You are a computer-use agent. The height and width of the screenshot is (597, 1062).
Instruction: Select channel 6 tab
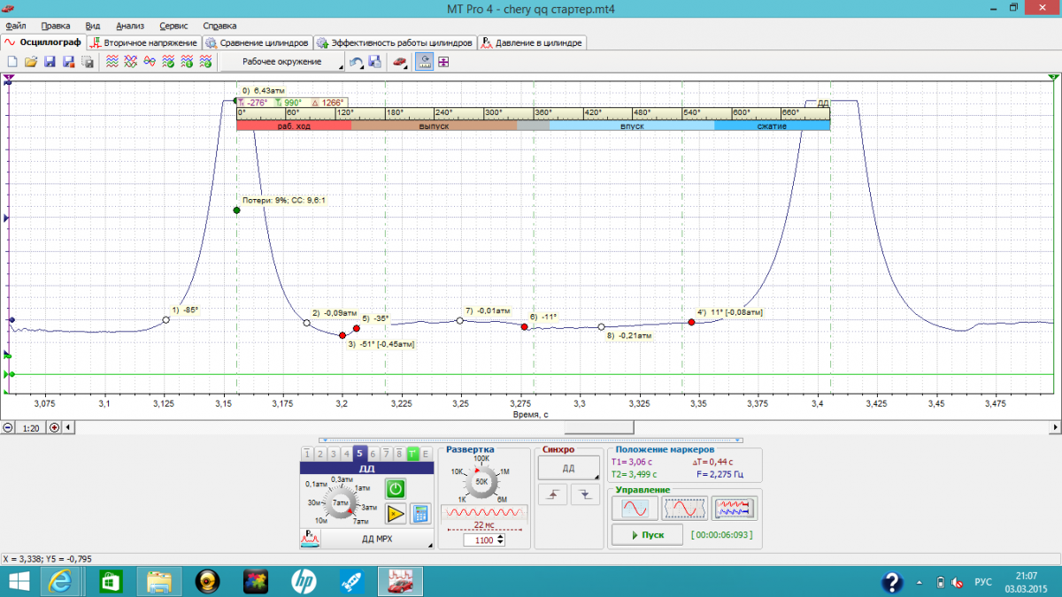pyautogui.click(x=373, y=454)
